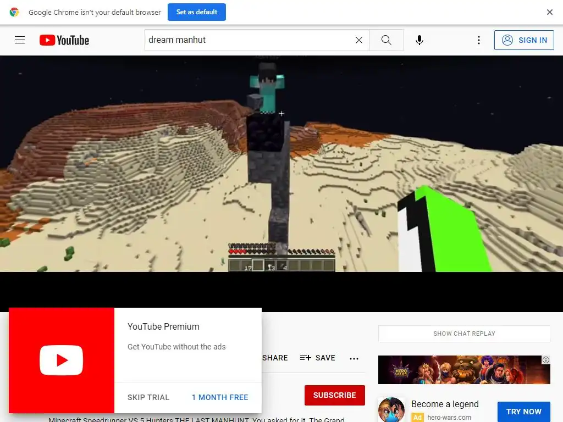Click Set as default in Chrome banner
The height and width of the screenshot is (422, 563).
click(x=196, y=12)
